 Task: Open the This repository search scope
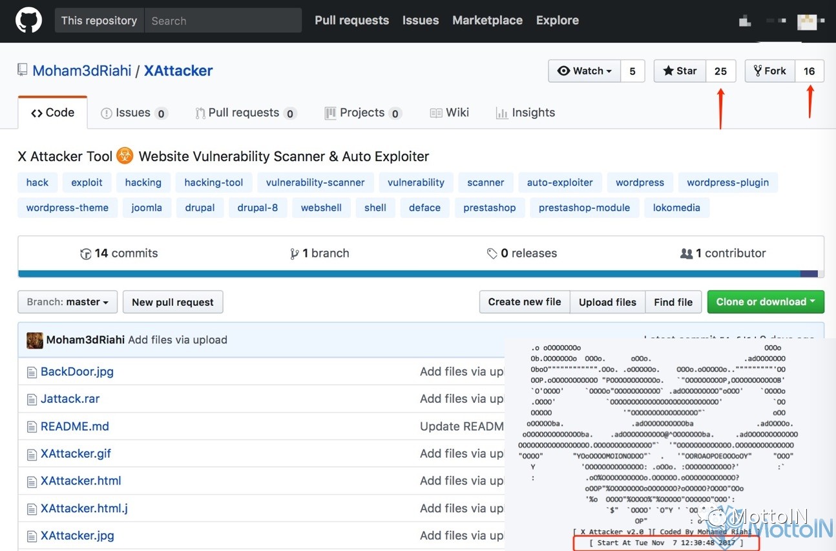click(x=99, y=21)
